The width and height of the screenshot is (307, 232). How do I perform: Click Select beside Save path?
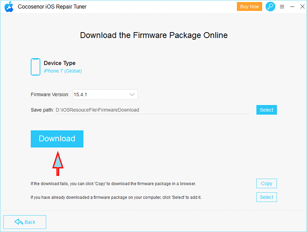(x=267, y=110)
